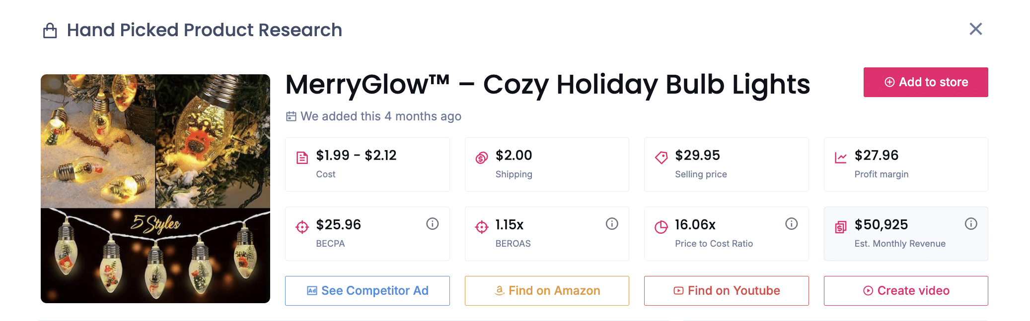This screenshot has width=1030, height=321.
Task: Open the info tooltip on Est. Monthly Revenue
Action: point(971,223)
